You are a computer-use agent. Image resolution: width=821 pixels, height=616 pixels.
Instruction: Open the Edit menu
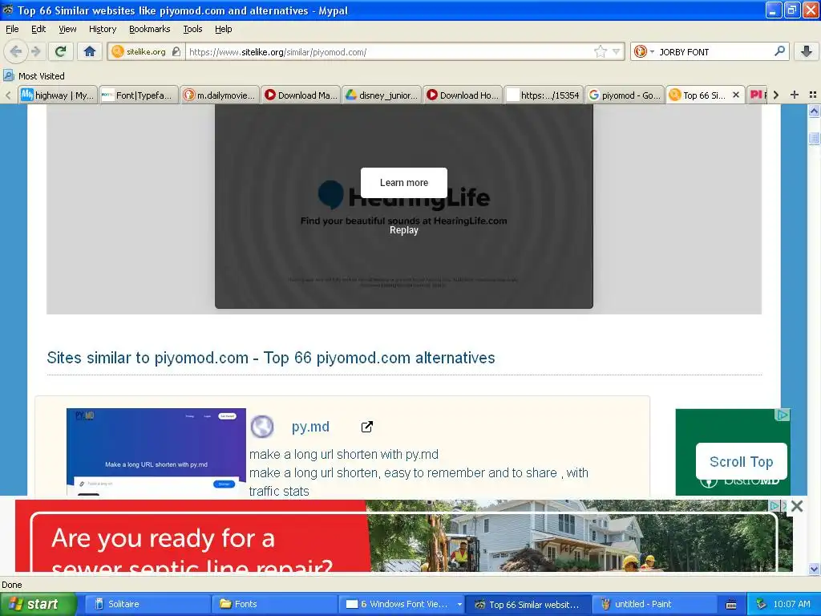point(38,29)
